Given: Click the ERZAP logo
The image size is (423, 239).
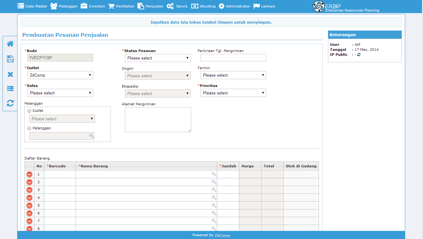Looking at the screenshot, I should tap(346, 7).
